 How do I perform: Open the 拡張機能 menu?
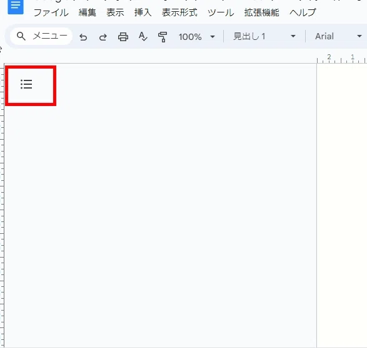click(261, 12)
